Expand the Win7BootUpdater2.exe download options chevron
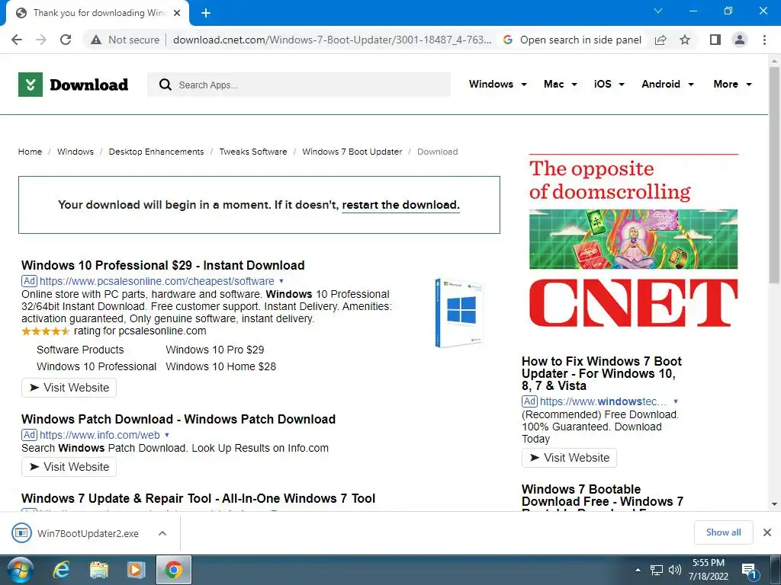Image resolution: width=781 pixels, height=585 pixels. tap(162, 533)
